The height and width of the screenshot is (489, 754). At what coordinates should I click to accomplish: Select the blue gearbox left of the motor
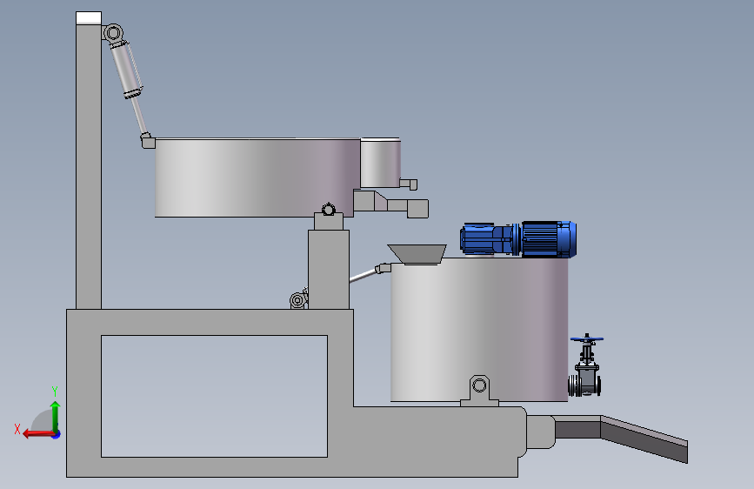[x=485, y=238]
